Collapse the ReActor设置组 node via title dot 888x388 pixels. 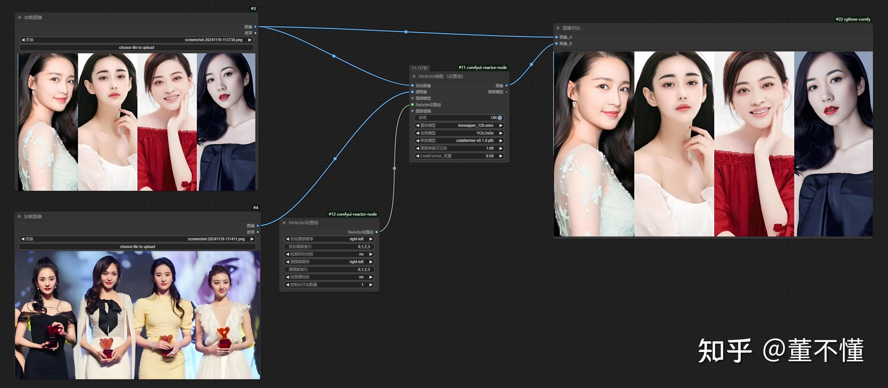pyautogui.click(x=284, y=223)
